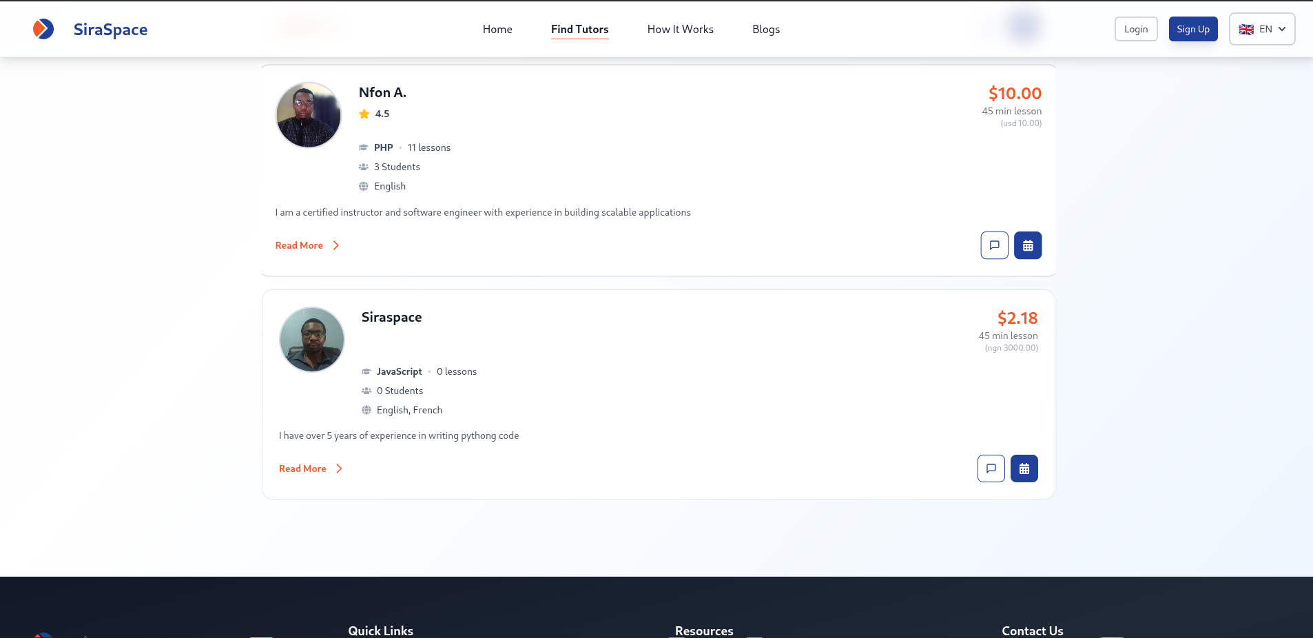Click the 3 Students text
The width and height of the screenshot is (1313, 638).
pyautogui.click(x=397, y=167)
